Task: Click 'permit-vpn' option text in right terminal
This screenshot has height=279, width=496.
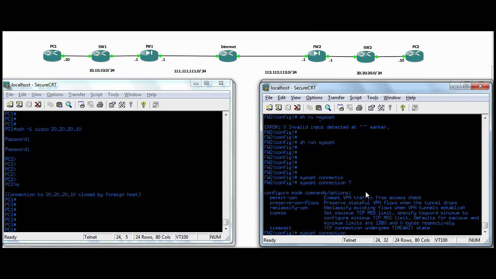Action: 283,198
